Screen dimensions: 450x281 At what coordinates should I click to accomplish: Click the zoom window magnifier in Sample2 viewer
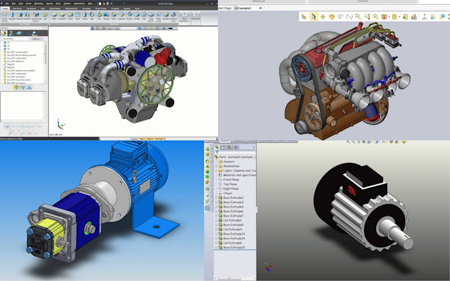point(357,17)
